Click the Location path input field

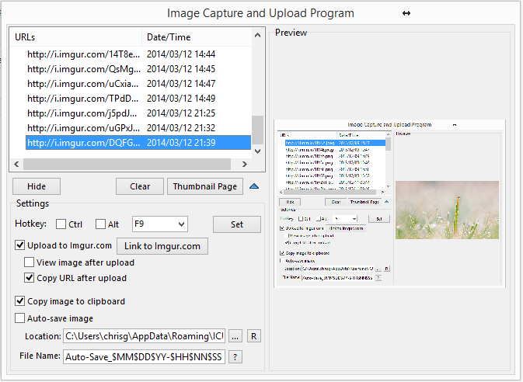pos(144,336)
